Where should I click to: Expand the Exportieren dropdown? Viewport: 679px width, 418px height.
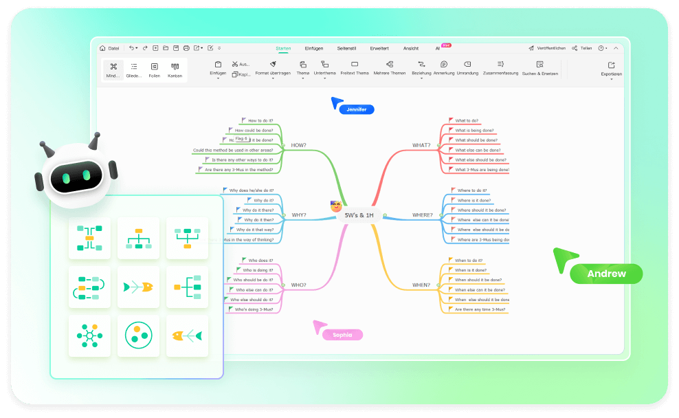(611, 79)
